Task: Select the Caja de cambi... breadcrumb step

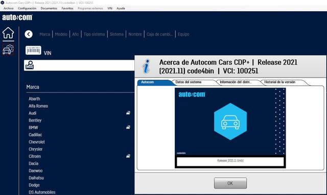Action: click(160, 34)
